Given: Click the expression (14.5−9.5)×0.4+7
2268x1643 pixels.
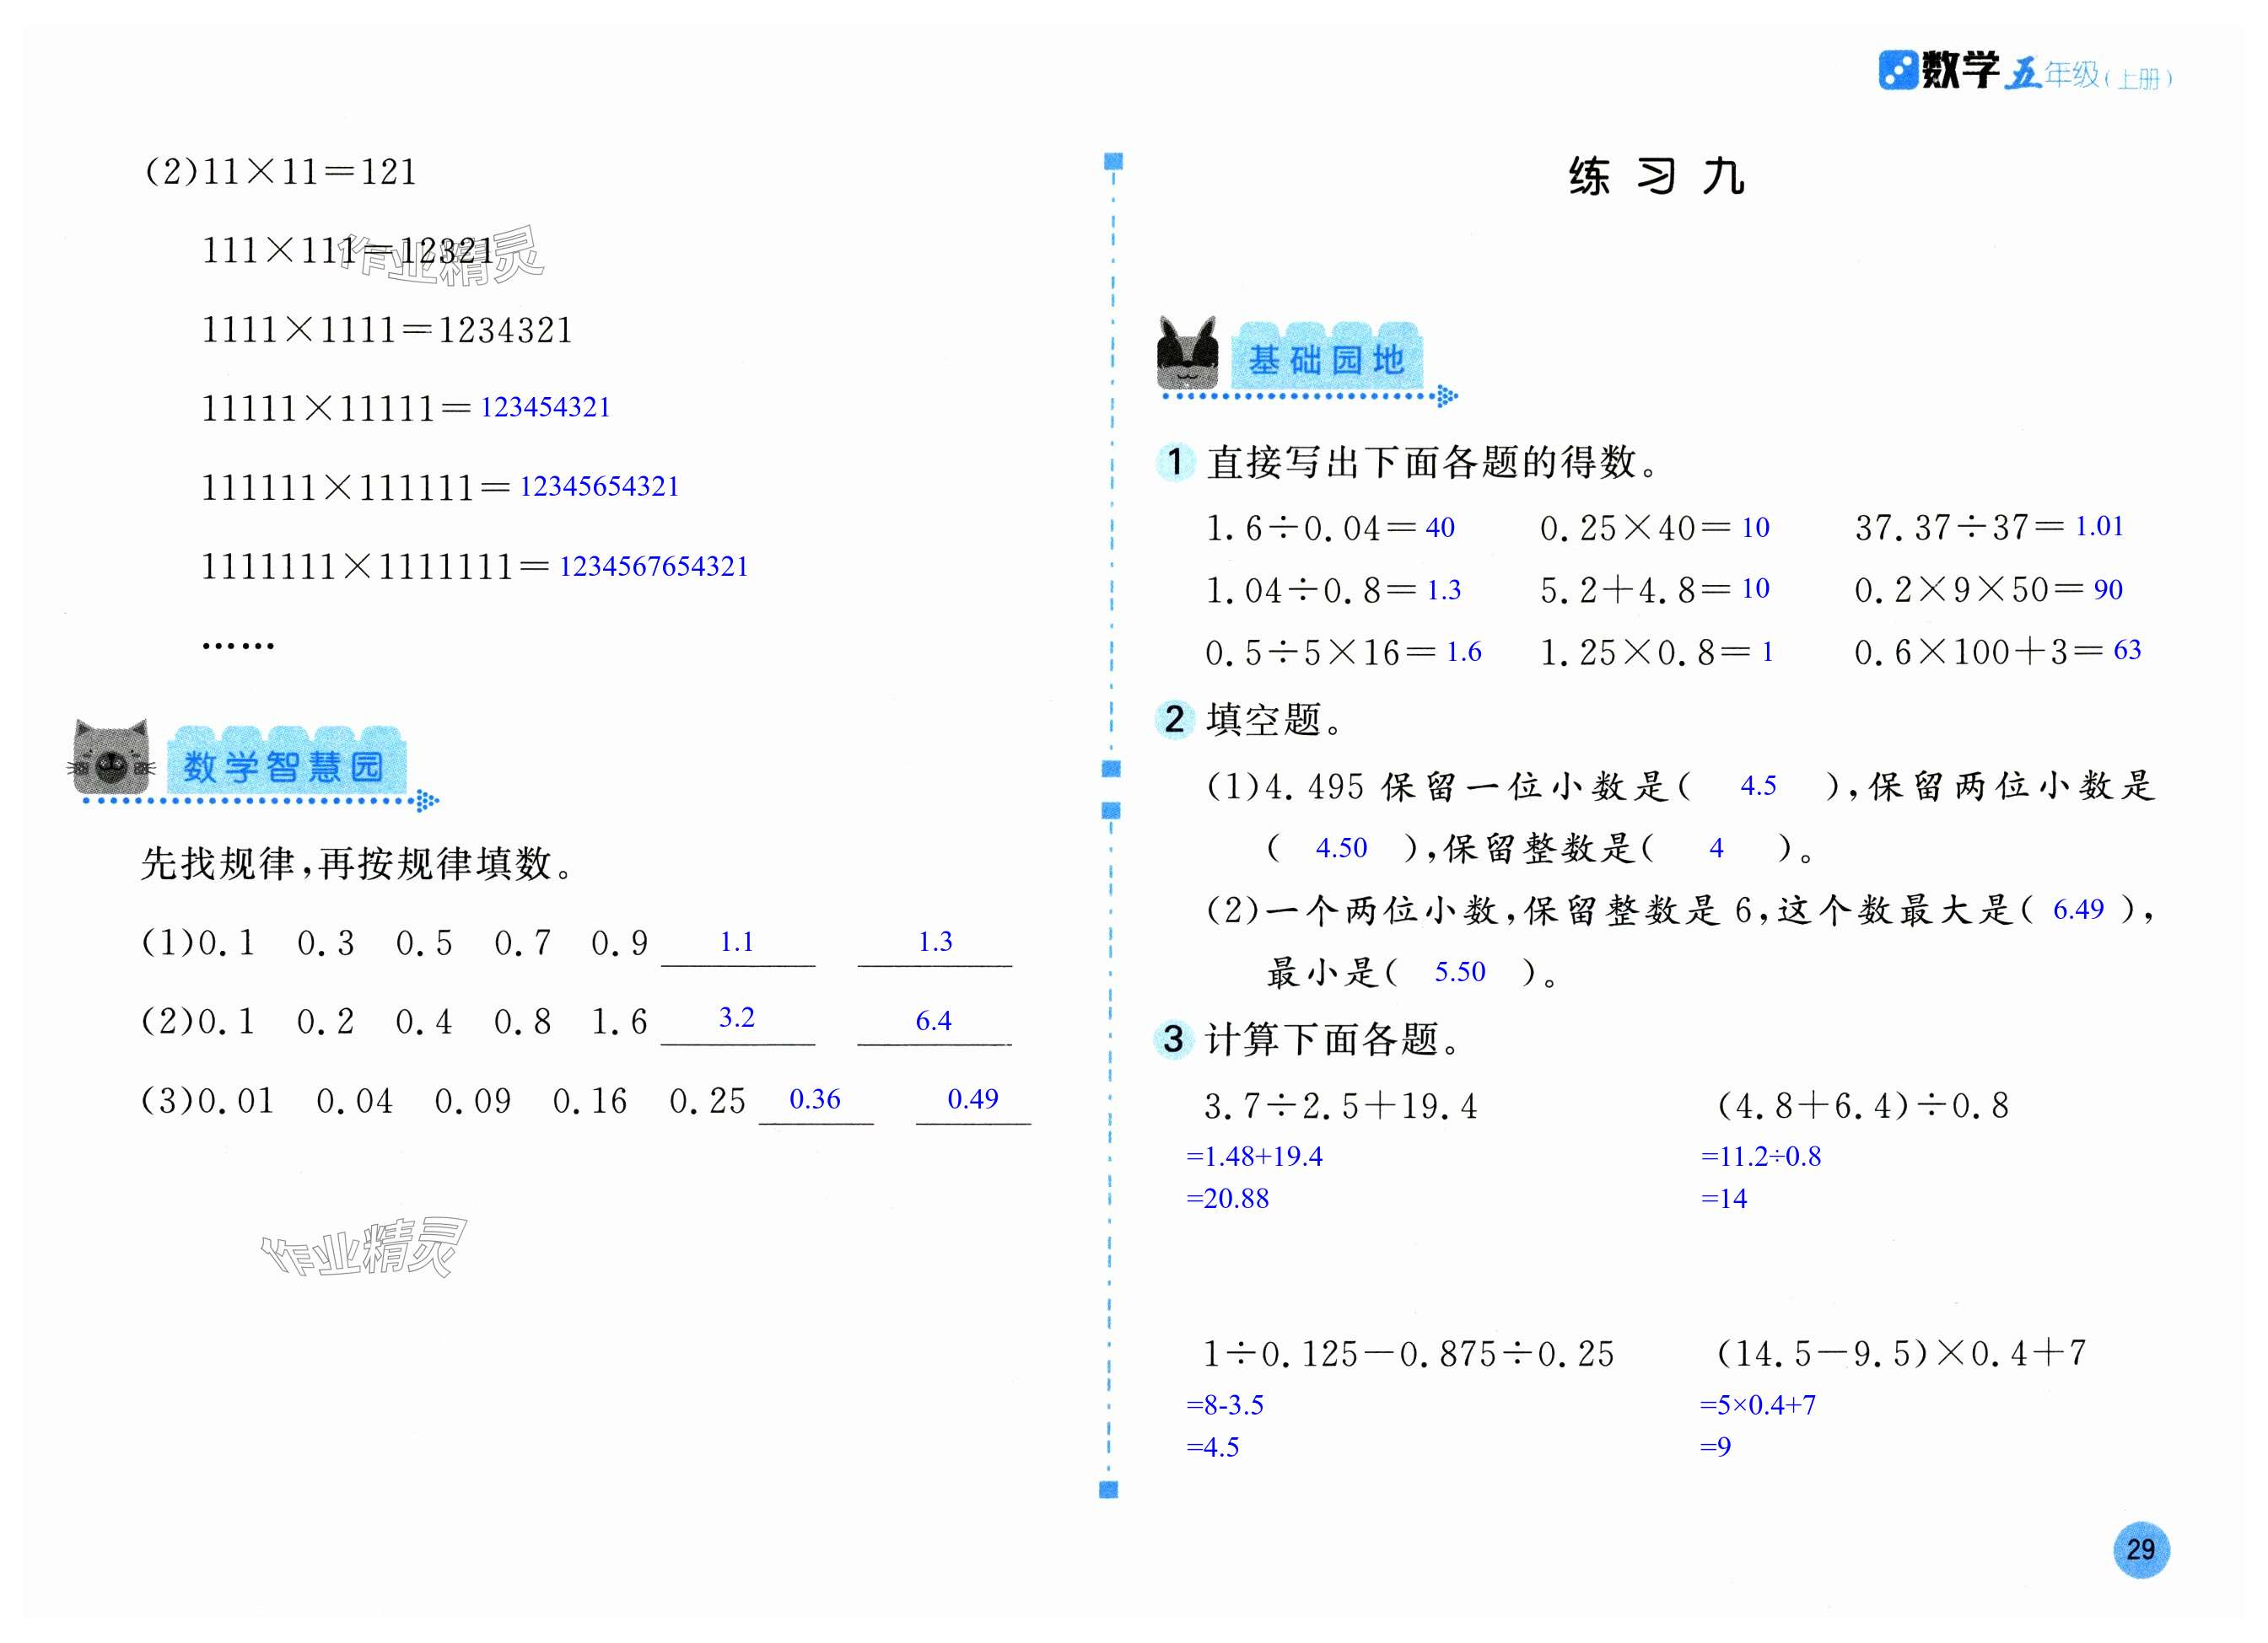Looking at the screenshot, I should click(x=1901, y=1353).
